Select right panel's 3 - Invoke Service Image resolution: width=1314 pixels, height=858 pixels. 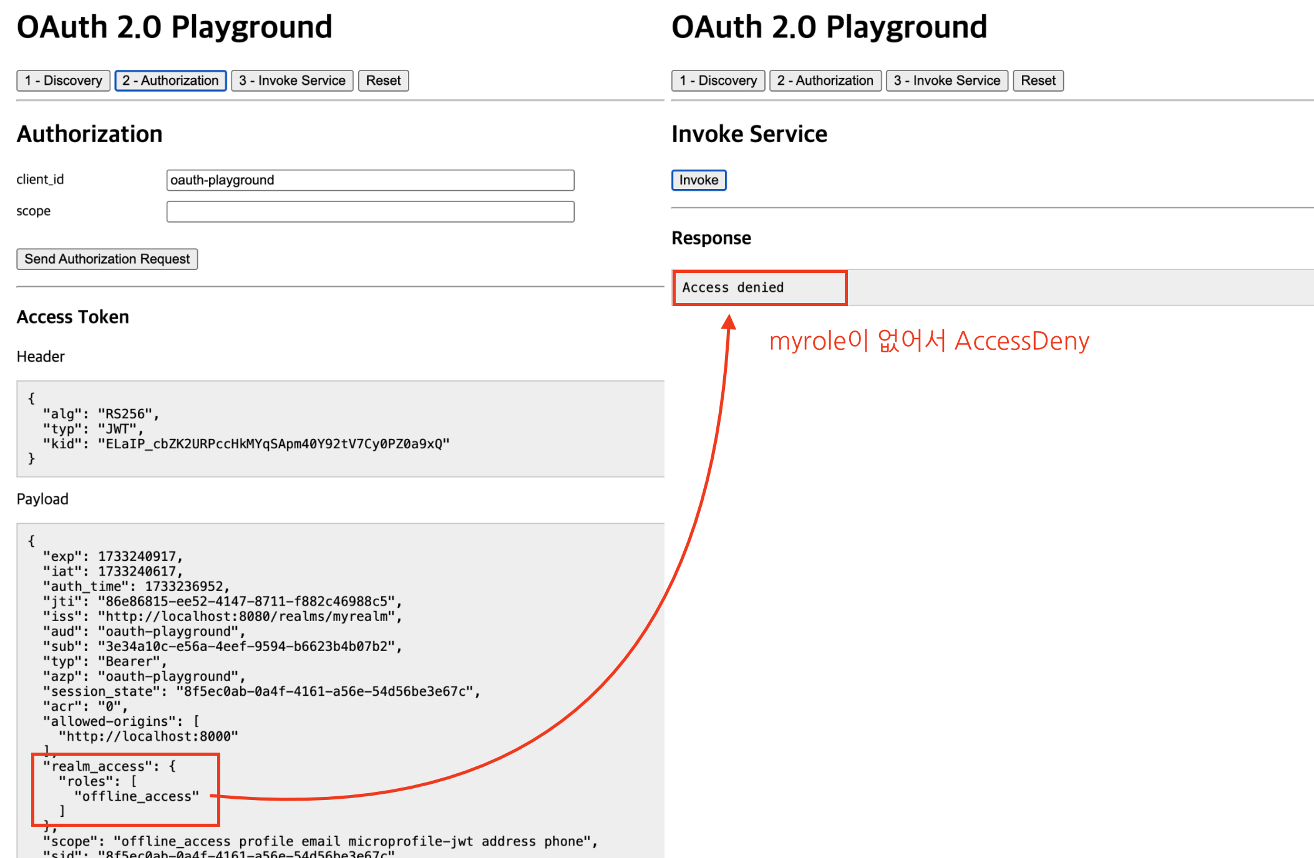pyautogui.click(x=947, y=80)
